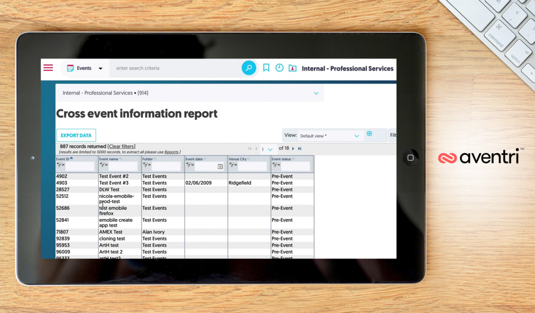Open calendar picker in Event date filter
This screenshot has height=313, width=535.
(220, 166)
